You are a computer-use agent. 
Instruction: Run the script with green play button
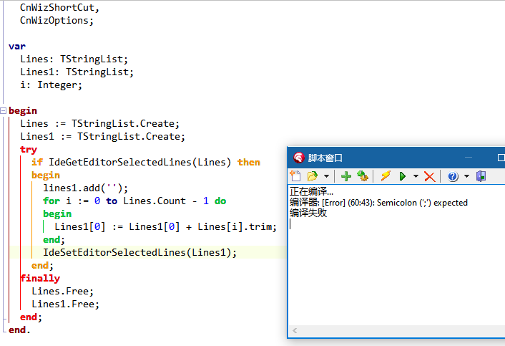pos(403,176)
